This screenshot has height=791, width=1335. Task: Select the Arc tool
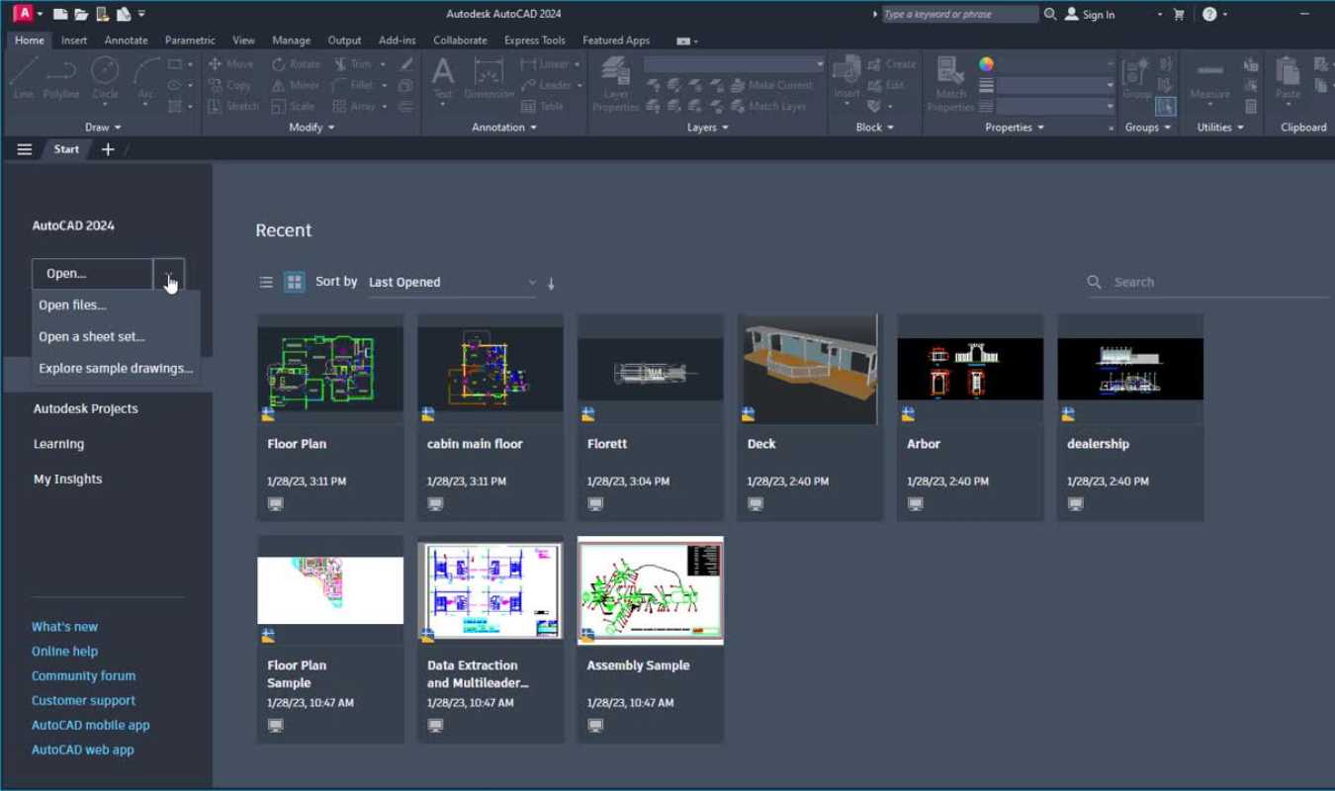[146, 77]
